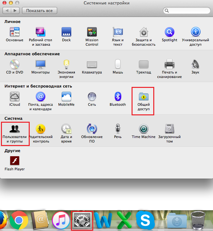Launch Microsoft Word from the Dock
The width and height of the screenshot is (213, 231).
pos(103,220)
